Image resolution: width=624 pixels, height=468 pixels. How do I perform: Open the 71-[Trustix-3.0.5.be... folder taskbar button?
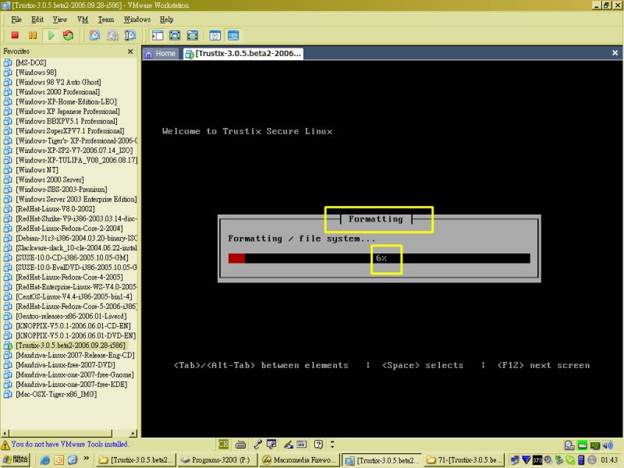click(464, 460)
